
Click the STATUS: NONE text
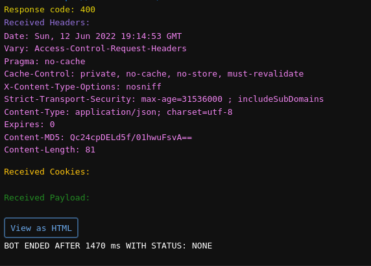(182, 246)
